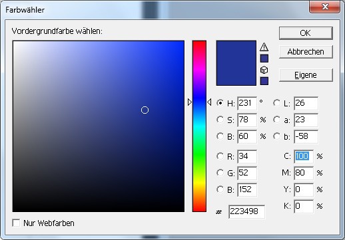The width and height of the screenshot is (345, 240).
Task: Confirm with the OK button
Action: [306, 33]
